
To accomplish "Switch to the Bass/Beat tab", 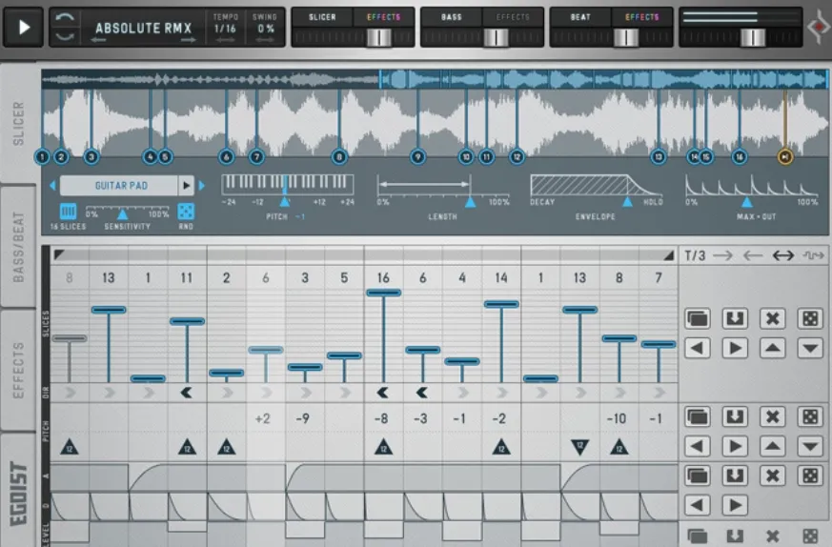I will pos(19,248).
